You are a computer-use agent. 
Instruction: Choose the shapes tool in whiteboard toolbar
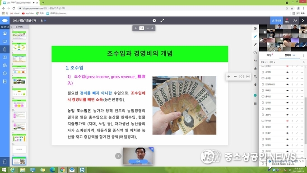point(255,52)
